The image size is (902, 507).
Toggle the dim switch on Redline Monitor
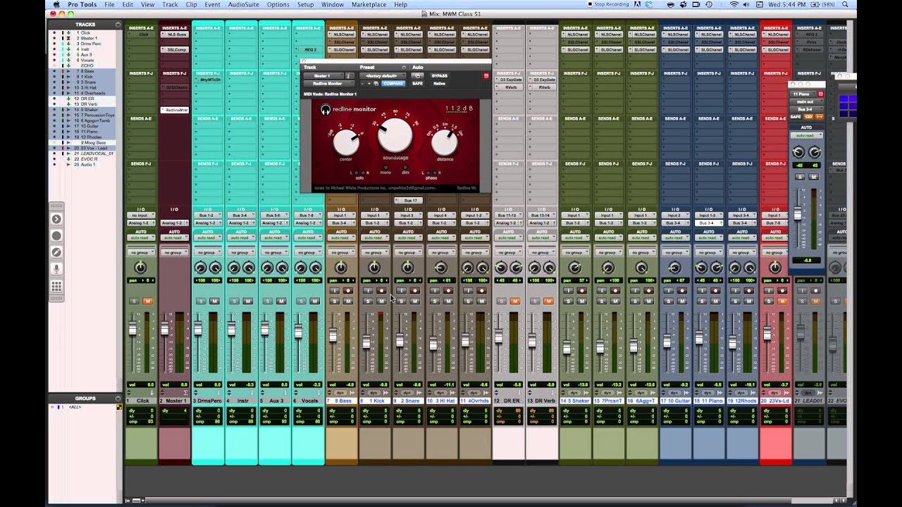point(405,168)
